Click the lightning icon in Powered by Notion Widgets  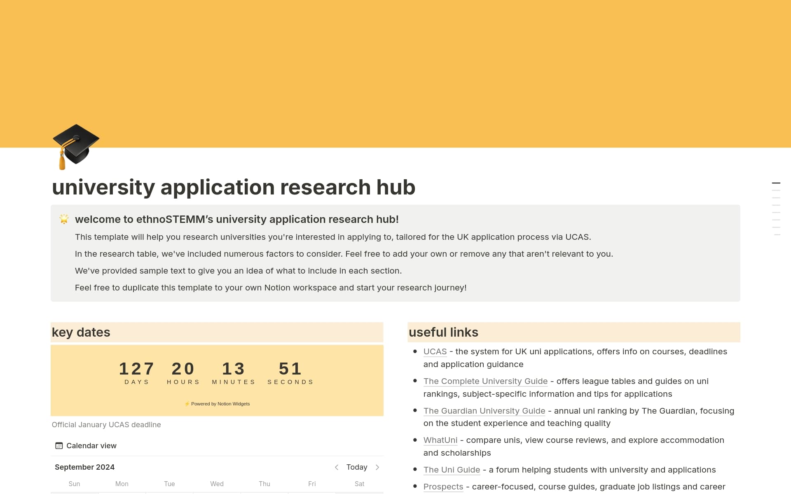point(187,404)
